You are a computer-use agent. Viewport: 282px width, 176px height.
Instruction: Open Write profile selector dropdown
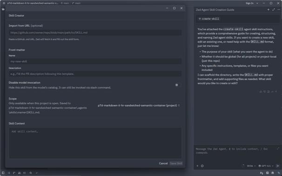(251, 166)
